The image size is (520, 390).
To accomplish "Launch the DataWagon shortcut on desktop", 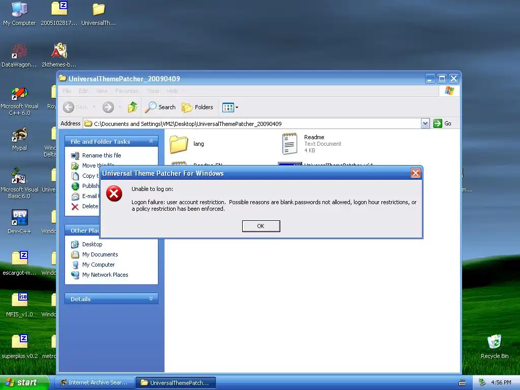I will (x=19, y=56).
